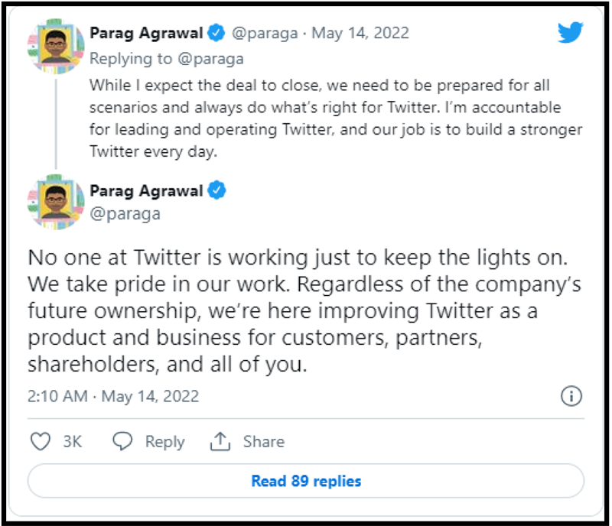Click the heart icon to like the tweet

click(x=40, y=441)
